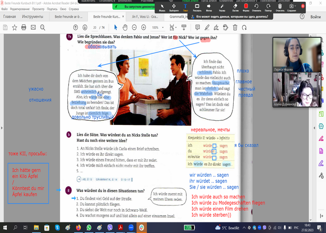Open the Редактирование menu

tap(19, 8)
